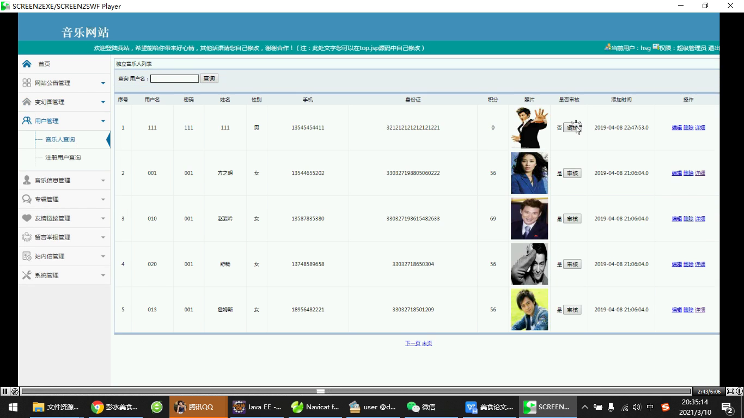Pause the player with the pause button
Screen dimensions: 744x418
[x=5, y=391]
